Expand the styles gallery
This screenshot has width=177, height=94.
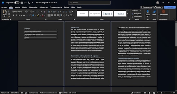pos(128,14)
